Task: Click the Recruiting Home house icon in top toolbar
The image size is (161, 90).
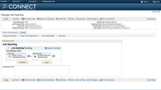Action: (23, 19)
